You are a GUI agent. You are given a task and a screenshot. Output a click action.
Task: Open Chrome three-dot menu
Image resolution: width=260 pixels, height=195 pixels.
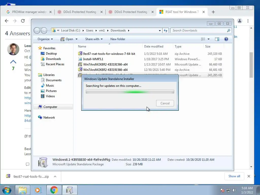click(x=248, y=21)
